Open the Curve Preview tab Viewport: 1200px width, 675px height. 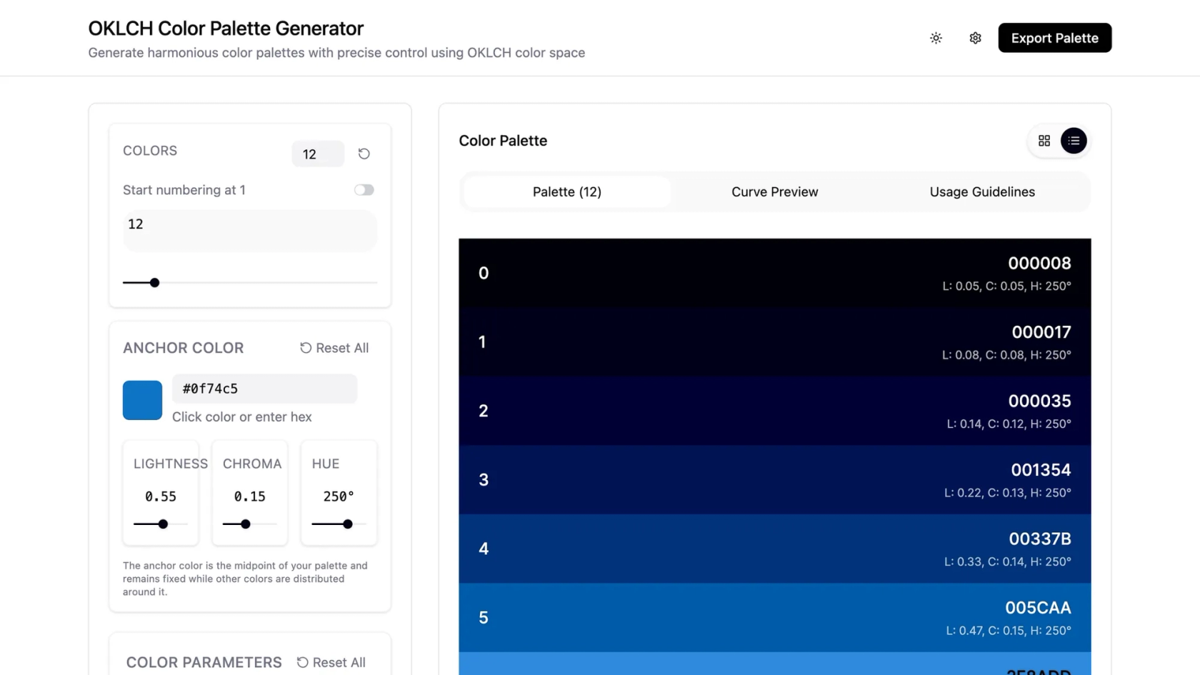tap(774, 191)
